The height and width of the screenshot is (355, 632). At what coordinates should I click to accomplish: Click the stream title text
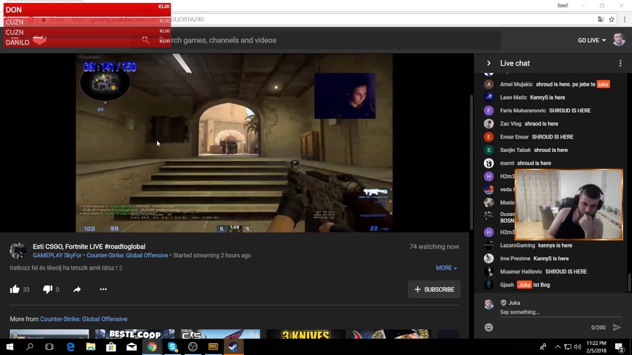click(x=89, y=247)
